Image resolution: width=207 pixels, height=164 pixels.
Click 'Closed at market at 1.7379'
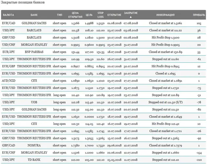click(x=165, y=145)
